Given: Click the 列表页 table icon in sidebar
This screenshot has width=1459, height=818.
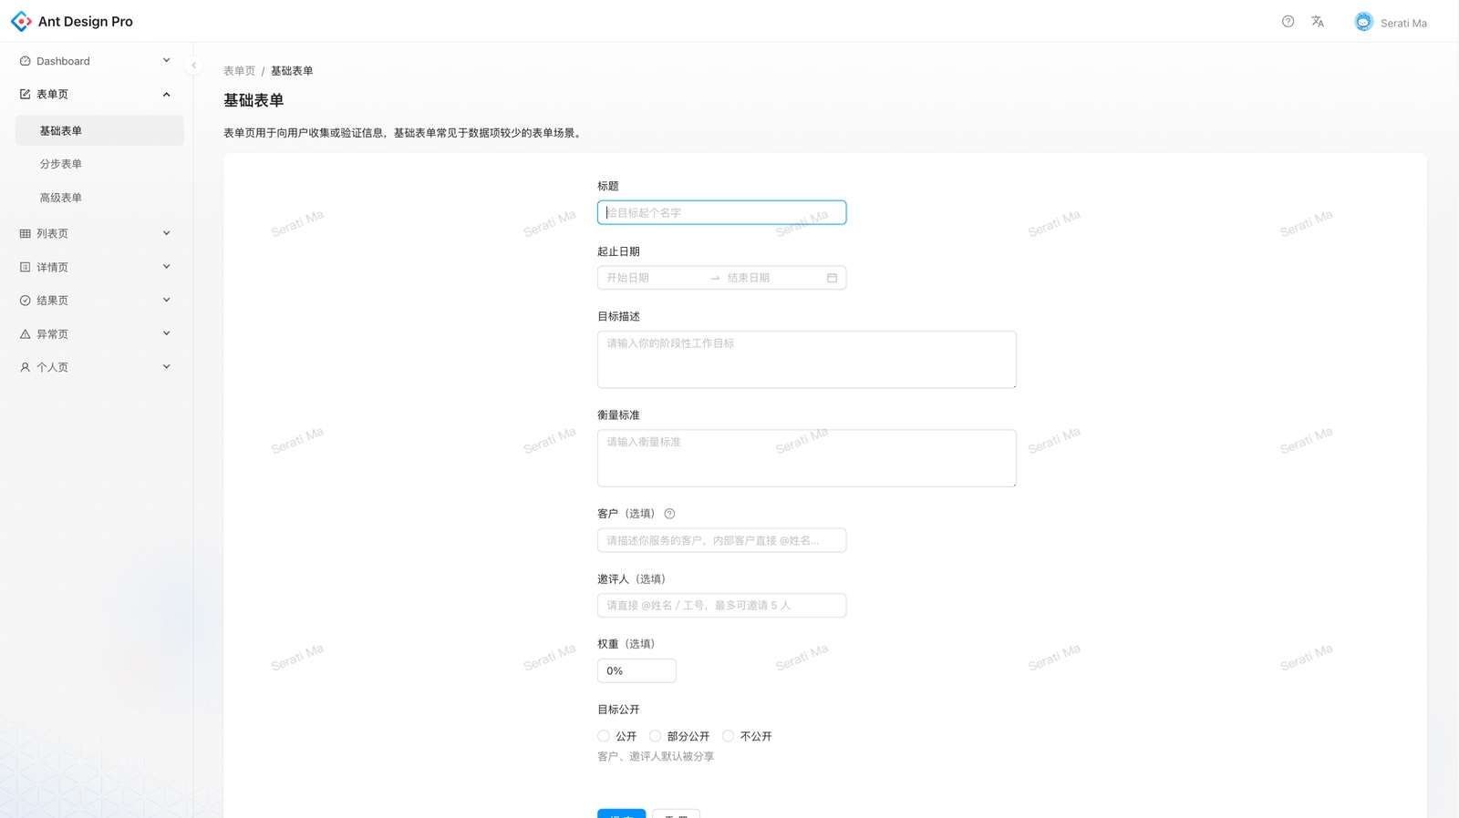Looking at the screenshot, I should tap(25, 233).
